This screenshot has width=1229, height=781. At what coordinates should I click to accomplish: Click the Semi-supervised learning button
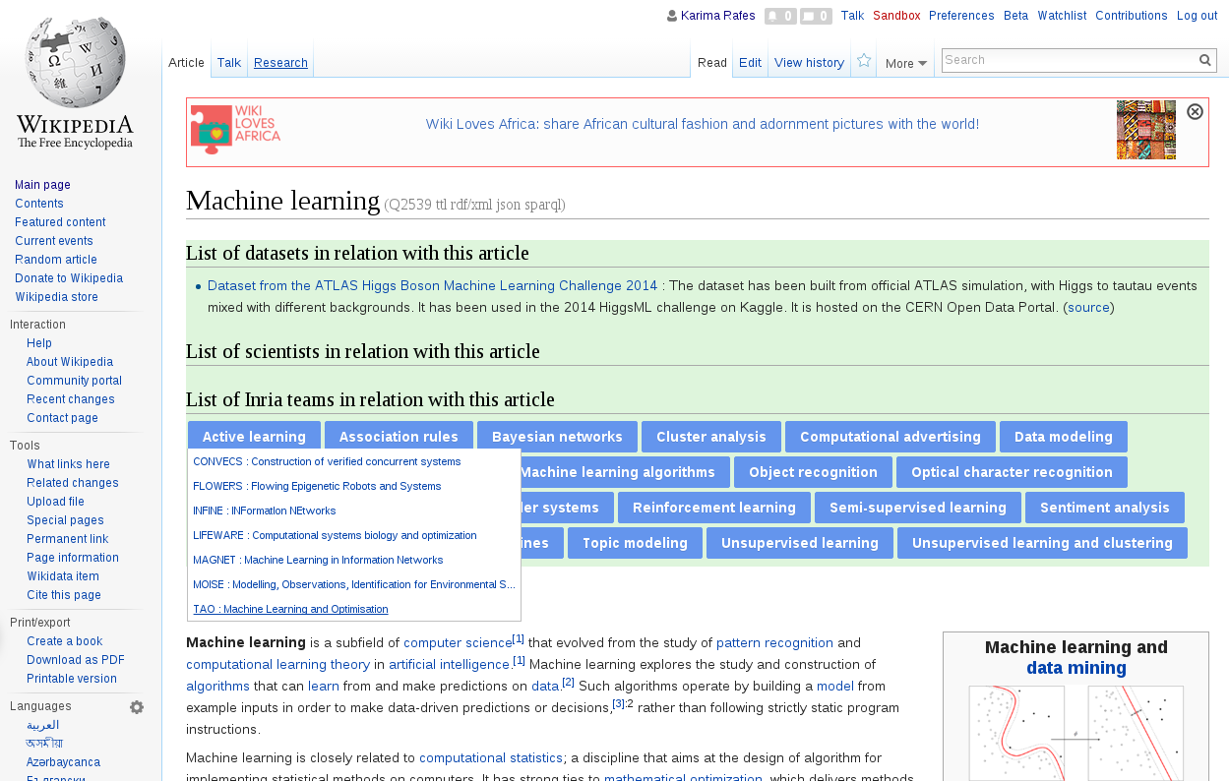[x=918, y=508]
